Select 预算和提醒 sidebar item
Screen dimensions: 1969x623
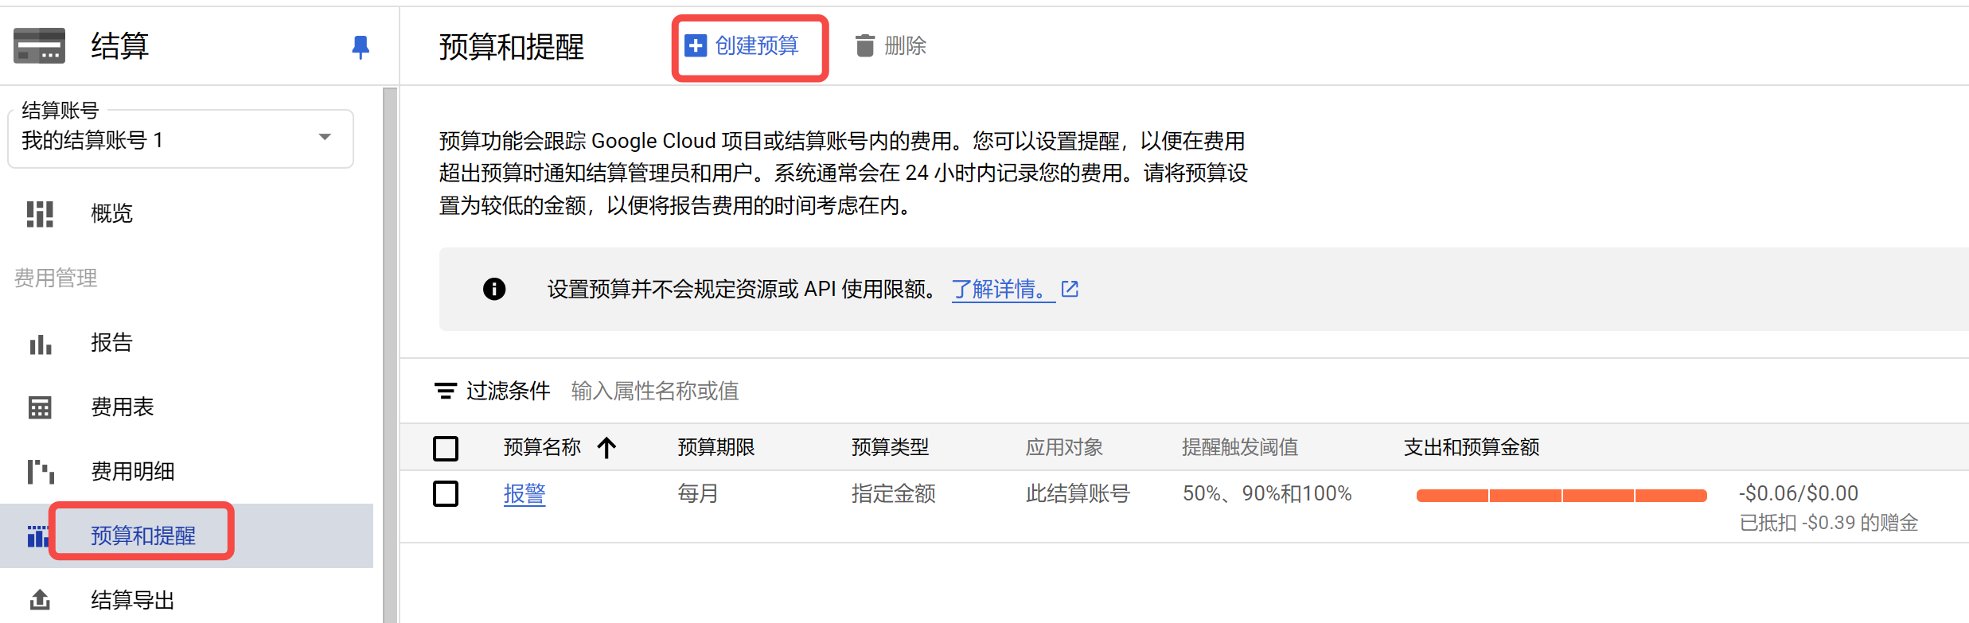click(x=143, y=535)
